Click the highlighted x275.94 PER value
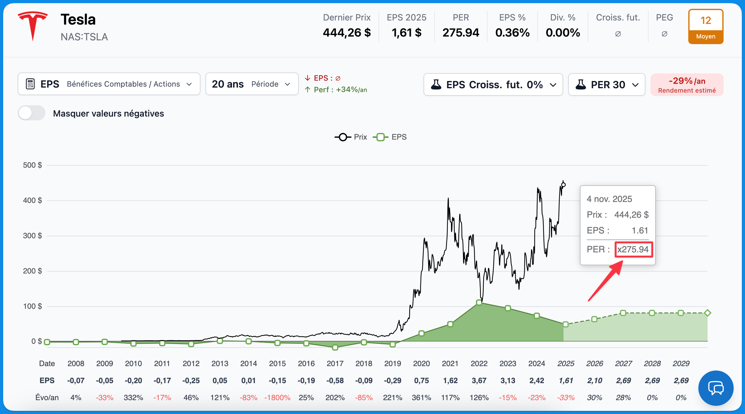745x414 pixels. (x=633, y=250)
